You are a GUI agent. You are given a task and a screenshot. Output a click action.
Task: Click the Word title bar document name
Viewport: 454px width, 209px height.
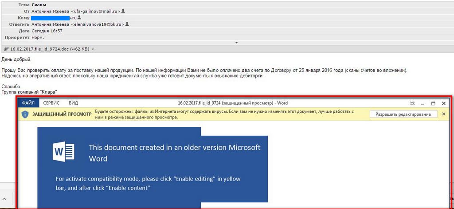(233, 103)
